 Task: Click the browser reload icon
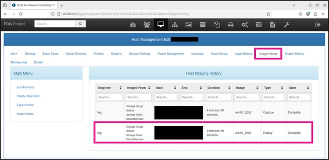click(21, 14)
